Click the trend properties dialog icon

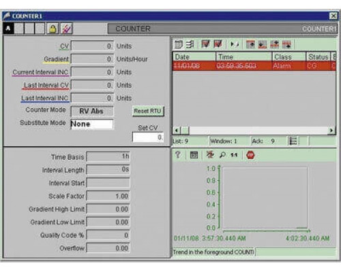tap(194, 155)
